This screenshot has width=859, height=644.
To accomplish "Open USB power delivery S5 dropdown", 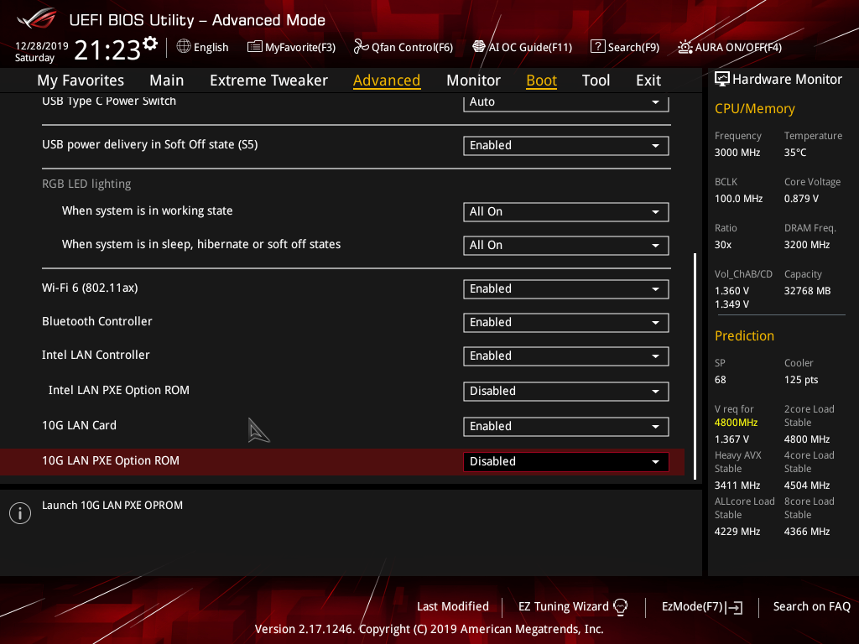I will coord(566,146).
